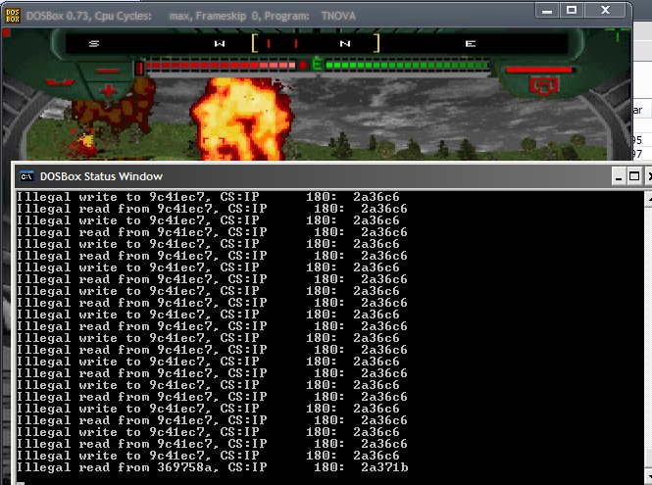Click the '2a371b' address in log
Viewport: 652px width, 485px height.
point(384,467)
